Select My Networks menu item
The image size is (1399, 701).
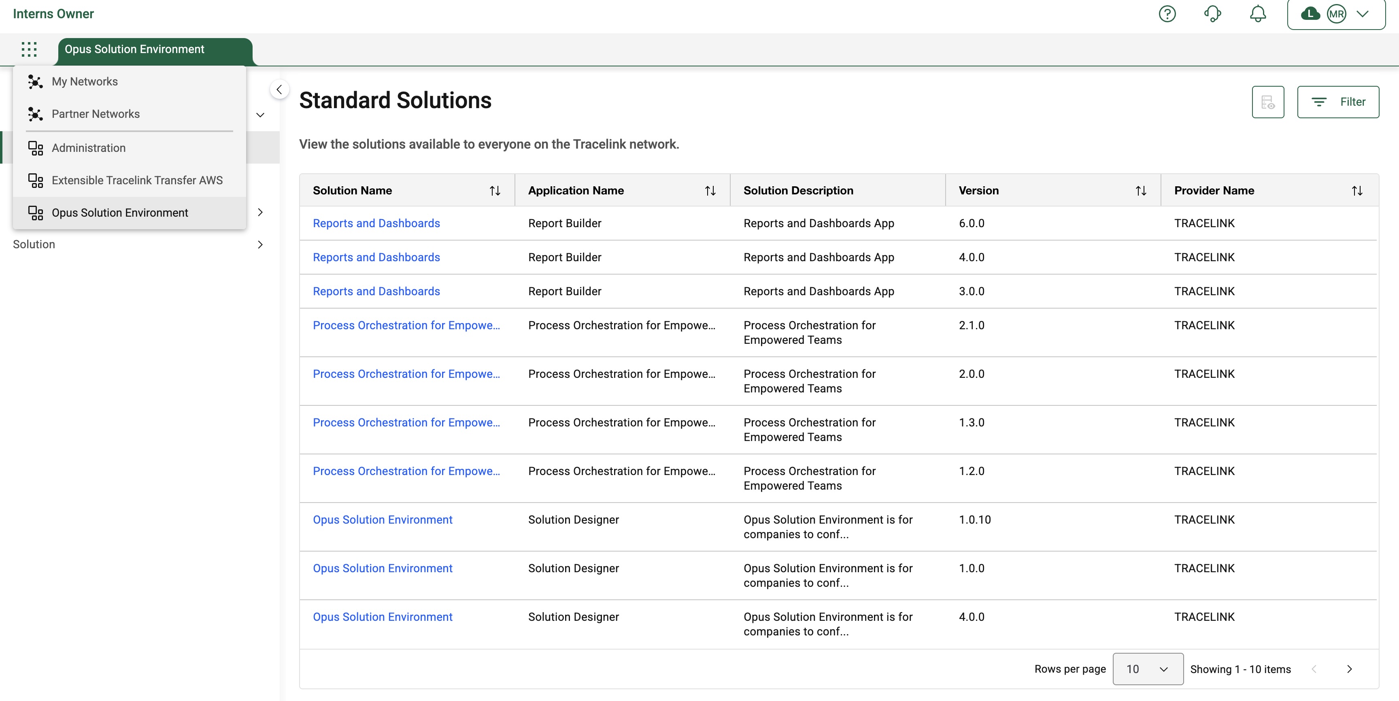(129, 81)
